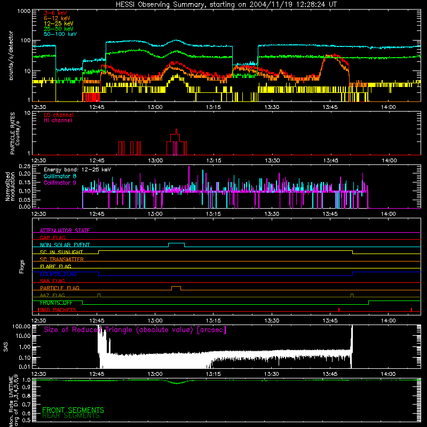Click the first AAZ FLAG pulse near 12:45

[99, 295]
